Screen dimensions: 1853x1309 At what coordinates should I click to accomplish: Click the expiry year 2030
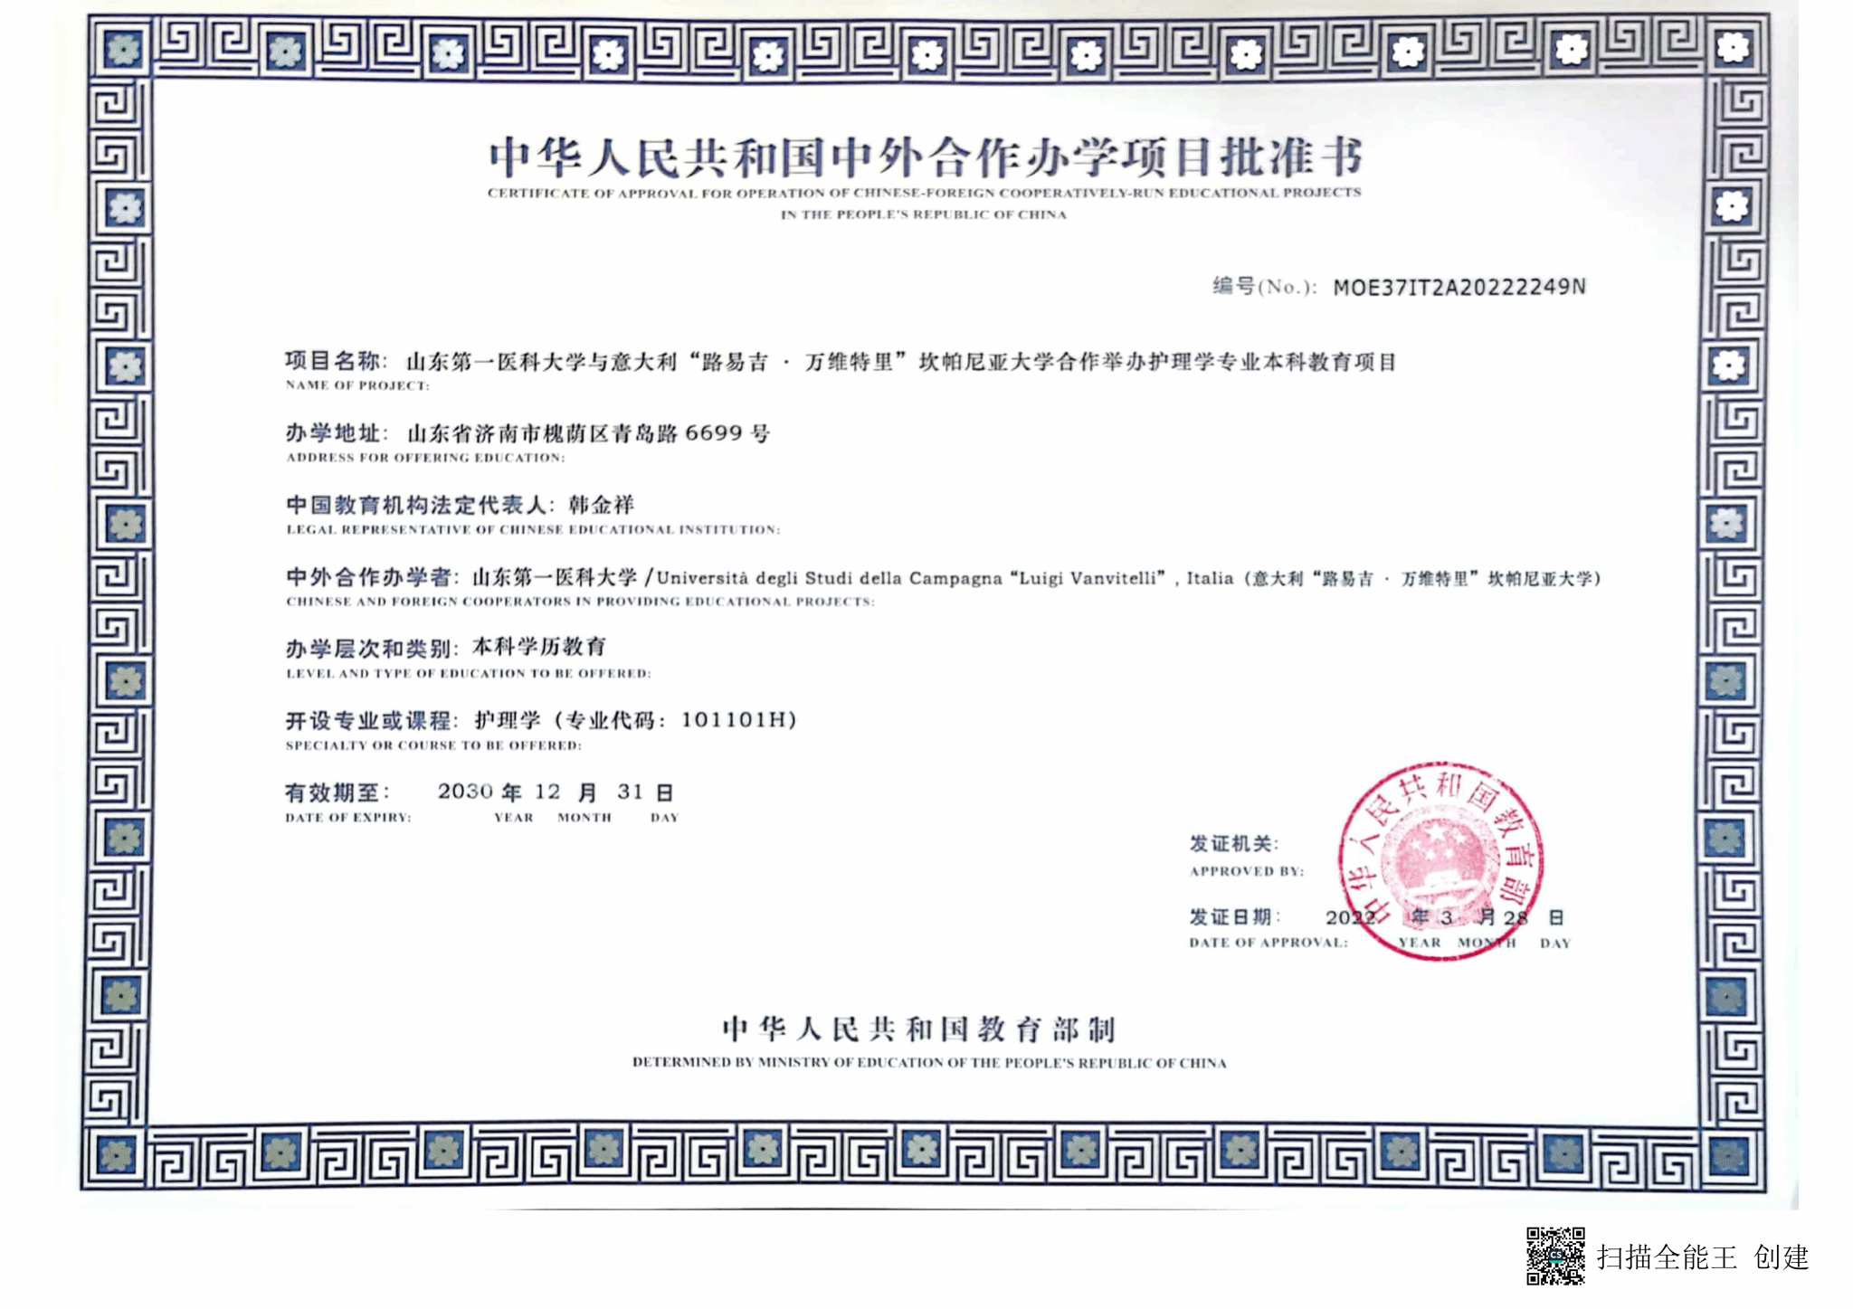click(x=465, y=792)
